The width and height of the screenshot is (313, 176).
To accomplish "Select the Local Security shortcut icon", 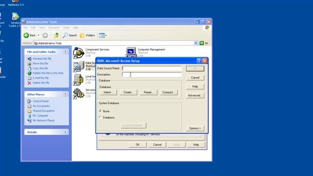I will tap(78, 80).
